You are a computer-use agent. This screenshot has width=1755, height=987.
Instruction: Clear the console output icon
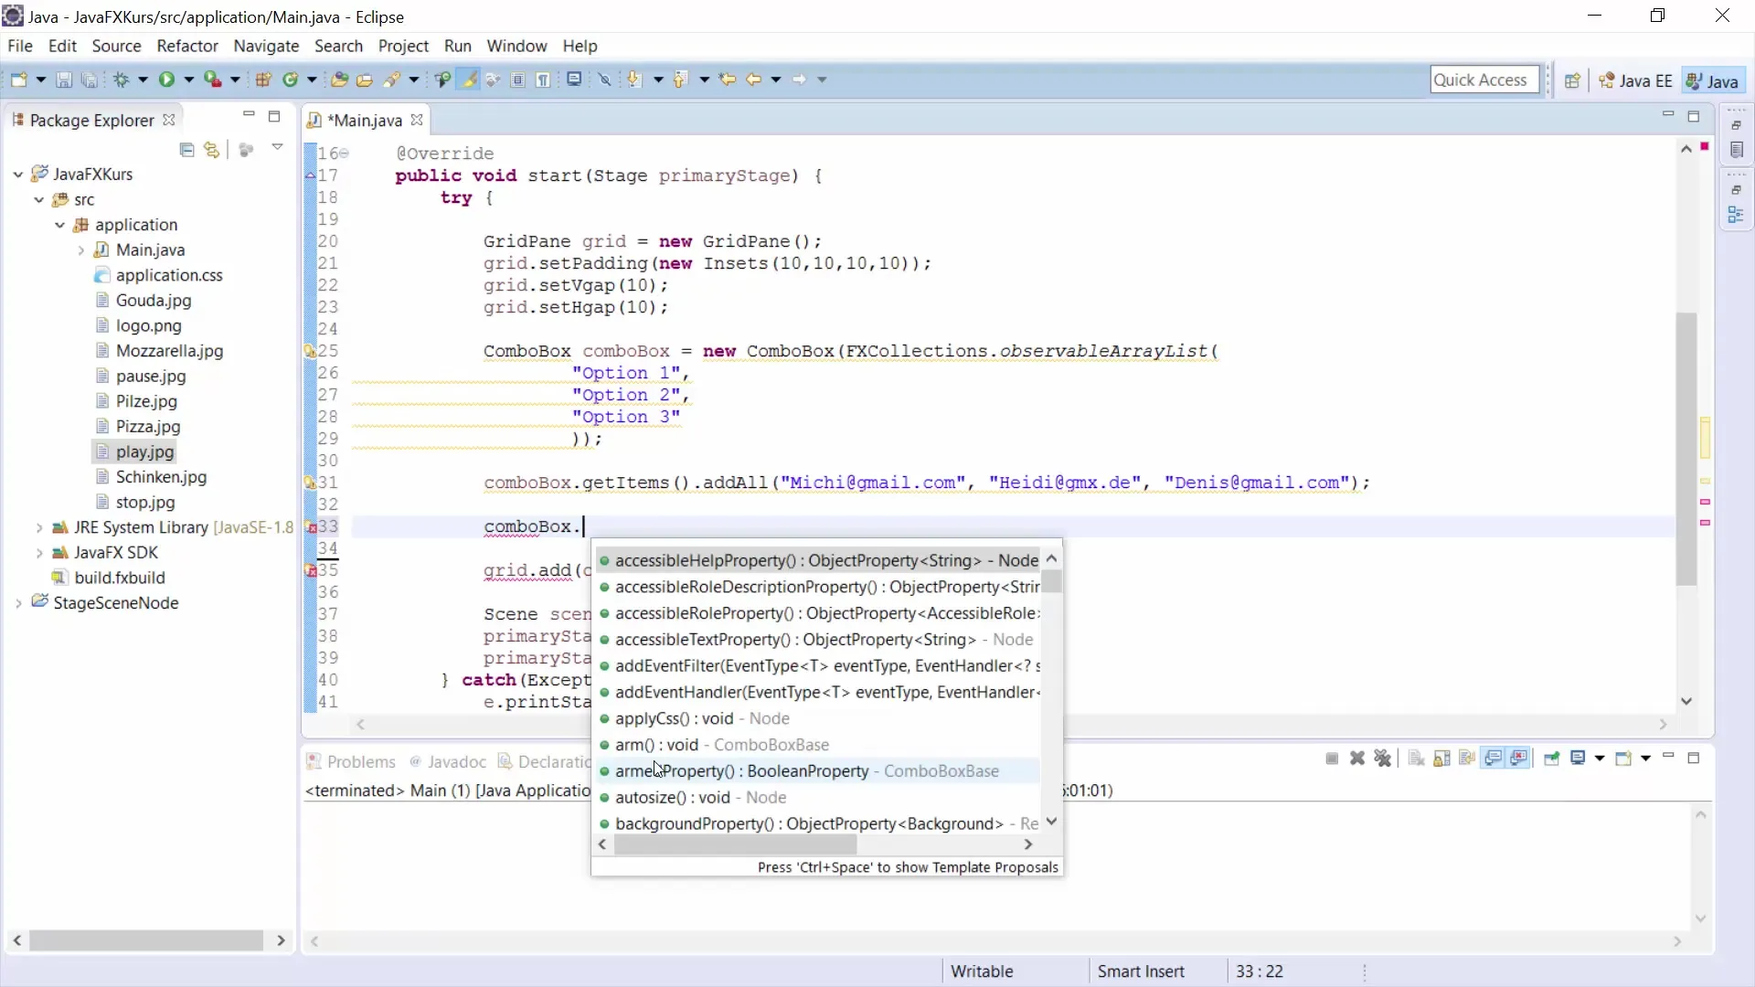1417,759
